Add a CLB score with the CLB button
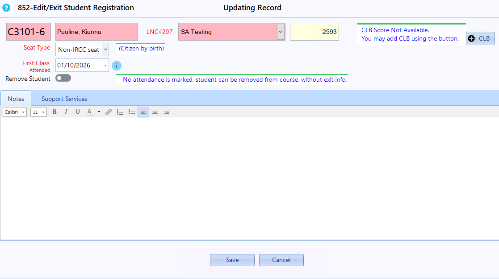Viewport: 499px width, 279px height. (x=480, y=38)
